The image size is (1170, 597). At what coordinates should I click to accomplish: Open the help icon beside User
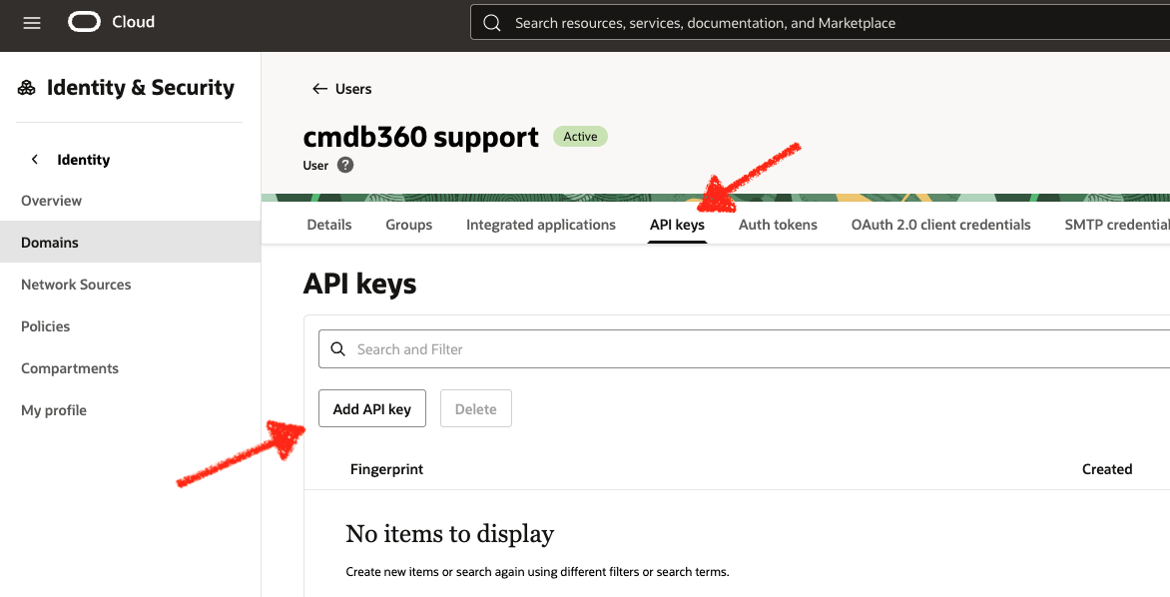pyautogui.click(x=345, y=165)
